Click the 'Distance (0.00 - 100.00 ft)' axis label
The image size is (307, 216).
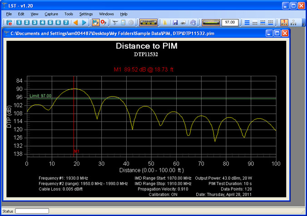(152, 170)
